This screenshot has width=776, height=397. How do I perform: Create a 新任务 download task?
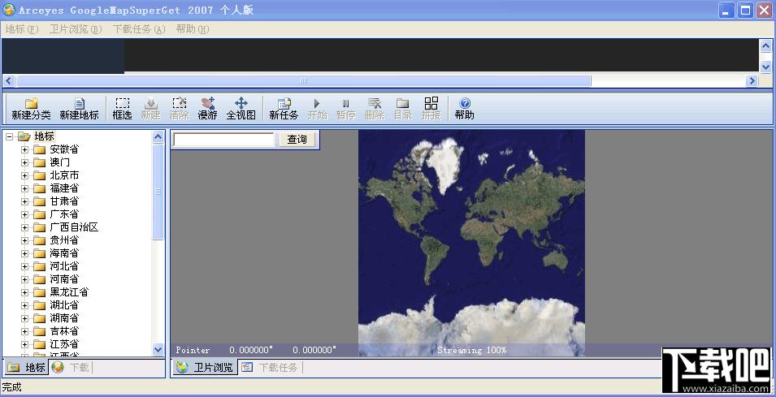pos(284,109)
